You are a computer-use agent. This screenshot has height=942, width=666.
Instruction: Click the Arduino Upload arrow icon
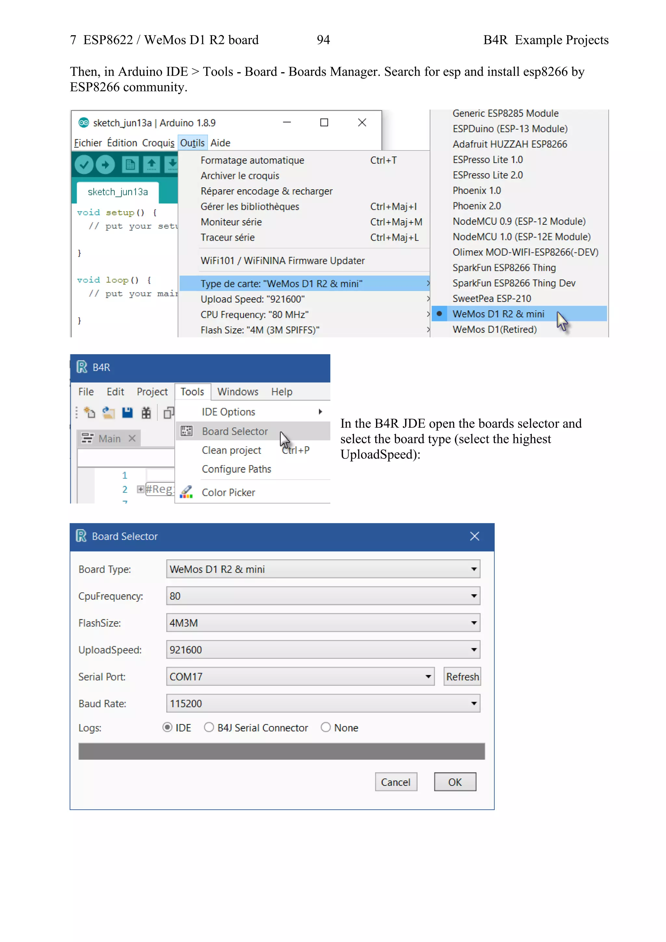coord(105,165)
